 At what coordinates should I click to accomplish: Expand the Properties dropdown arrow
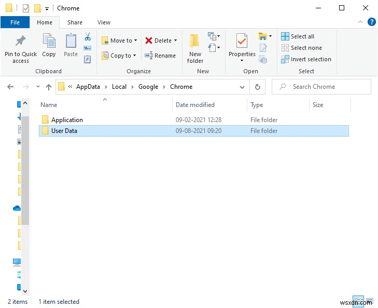[242, 60]
